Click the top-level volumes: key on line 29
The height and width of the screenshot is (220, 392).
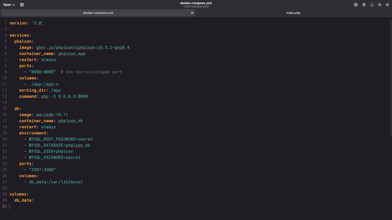tap(19, 194)
